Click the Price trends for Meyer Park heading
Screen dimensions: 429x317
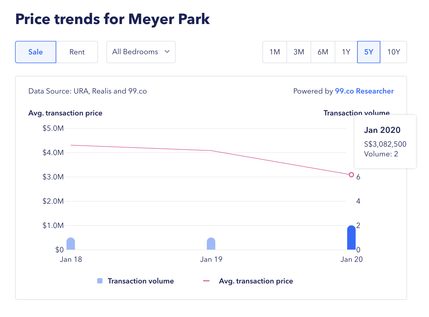tap(113, 19)
